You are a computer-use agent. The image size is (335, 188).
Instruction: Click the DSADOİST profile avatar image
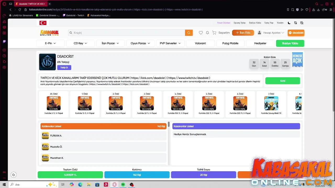(47, 62)
